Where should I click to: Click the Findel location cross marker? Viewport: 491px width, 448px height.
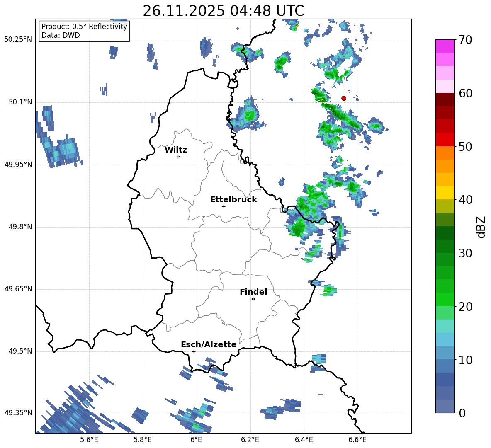click(x=253, y=299)
